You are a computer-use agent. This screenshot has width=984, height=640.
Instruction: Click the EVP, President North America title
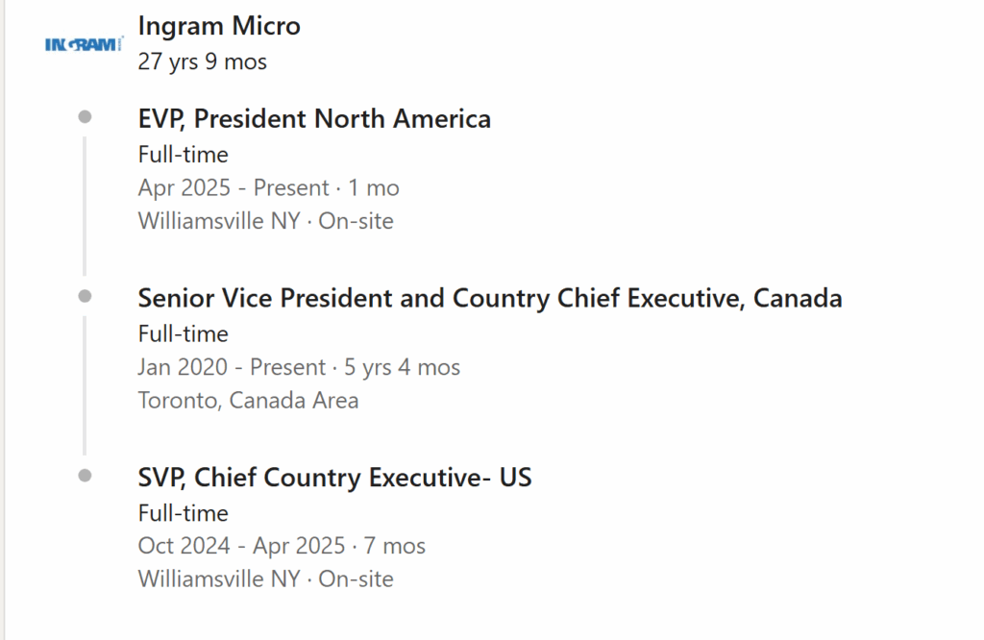pos(314,118)
